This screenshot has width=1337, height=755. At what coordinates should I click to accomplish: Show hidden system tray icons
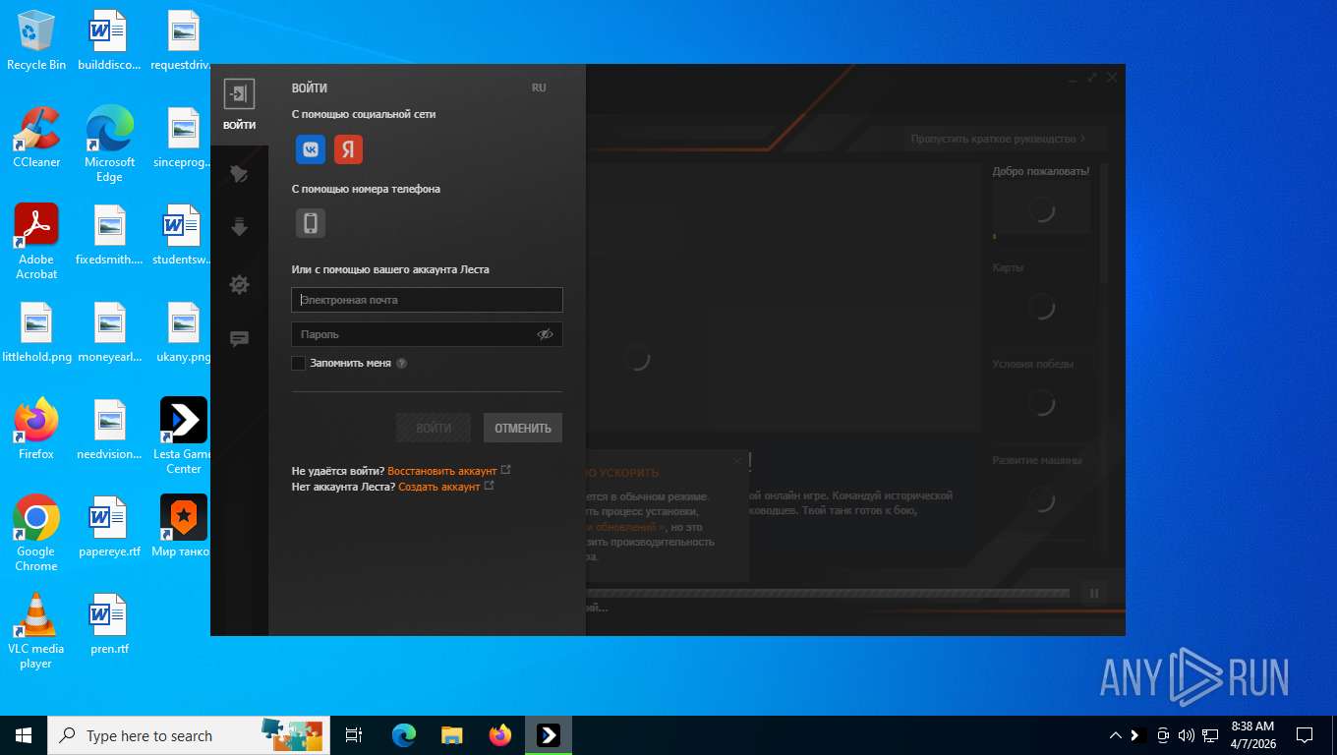pyautogui.click(x=1115, y=735)
